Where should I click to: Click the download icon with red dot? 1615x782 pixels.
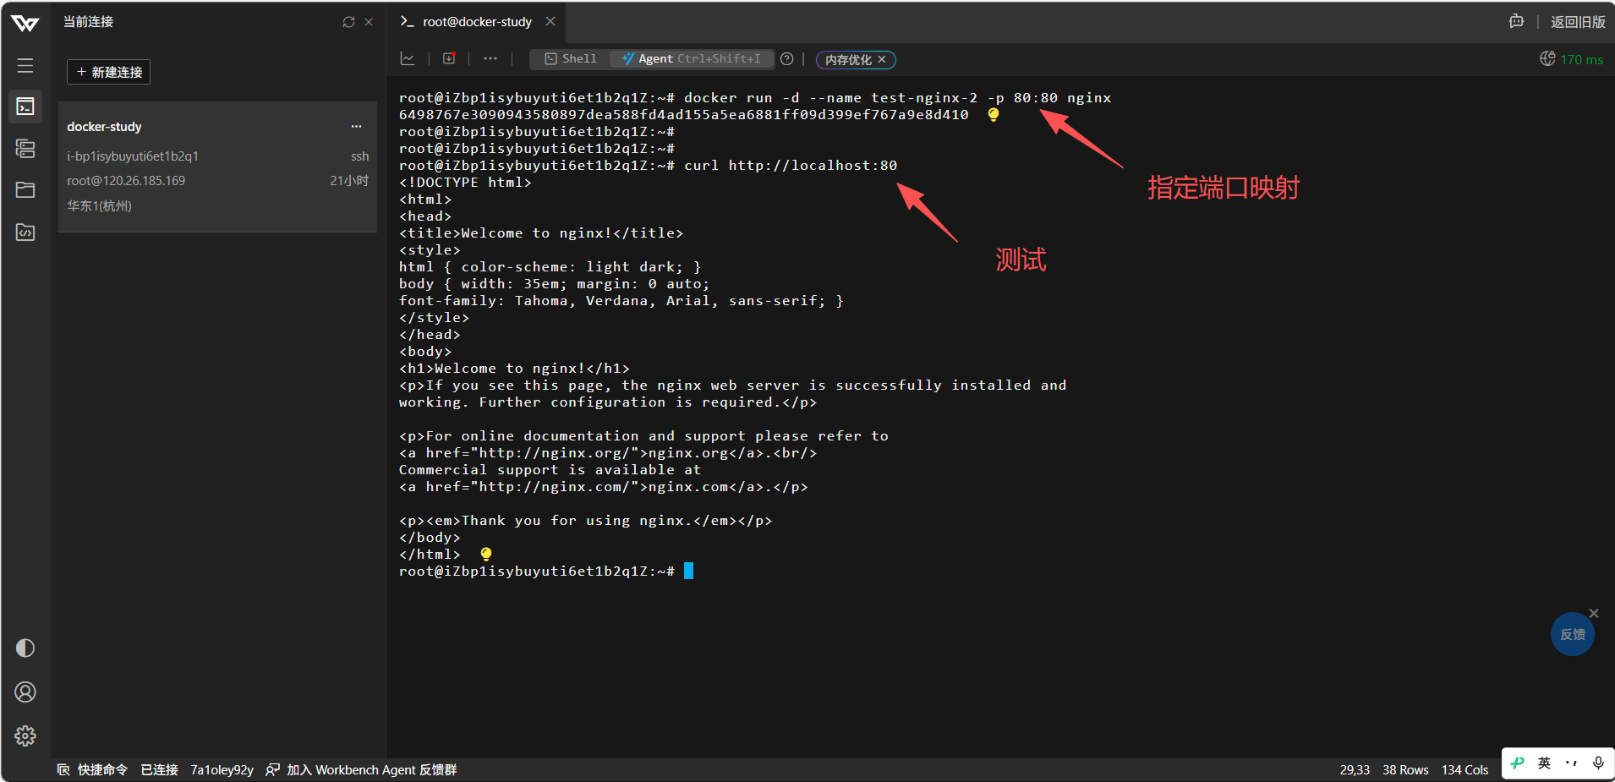449,58
